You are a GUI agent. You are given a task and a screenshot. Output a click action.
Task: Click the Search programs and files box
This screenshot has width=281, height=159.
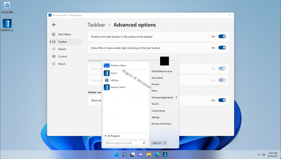pyautogui.click(x=124, y=143)
